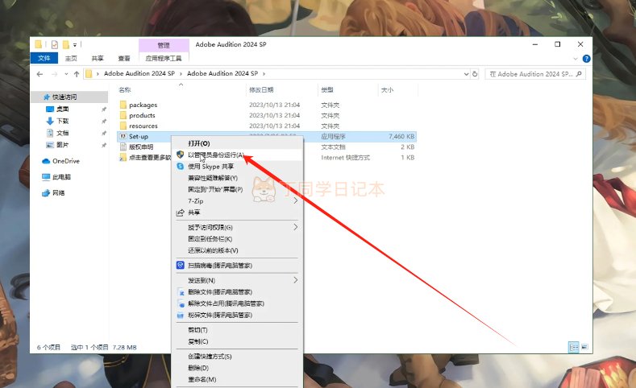636x388 pixels.
Task: Click first Adobe Audition 2024 SP breadcrumb
Action: 139,73
